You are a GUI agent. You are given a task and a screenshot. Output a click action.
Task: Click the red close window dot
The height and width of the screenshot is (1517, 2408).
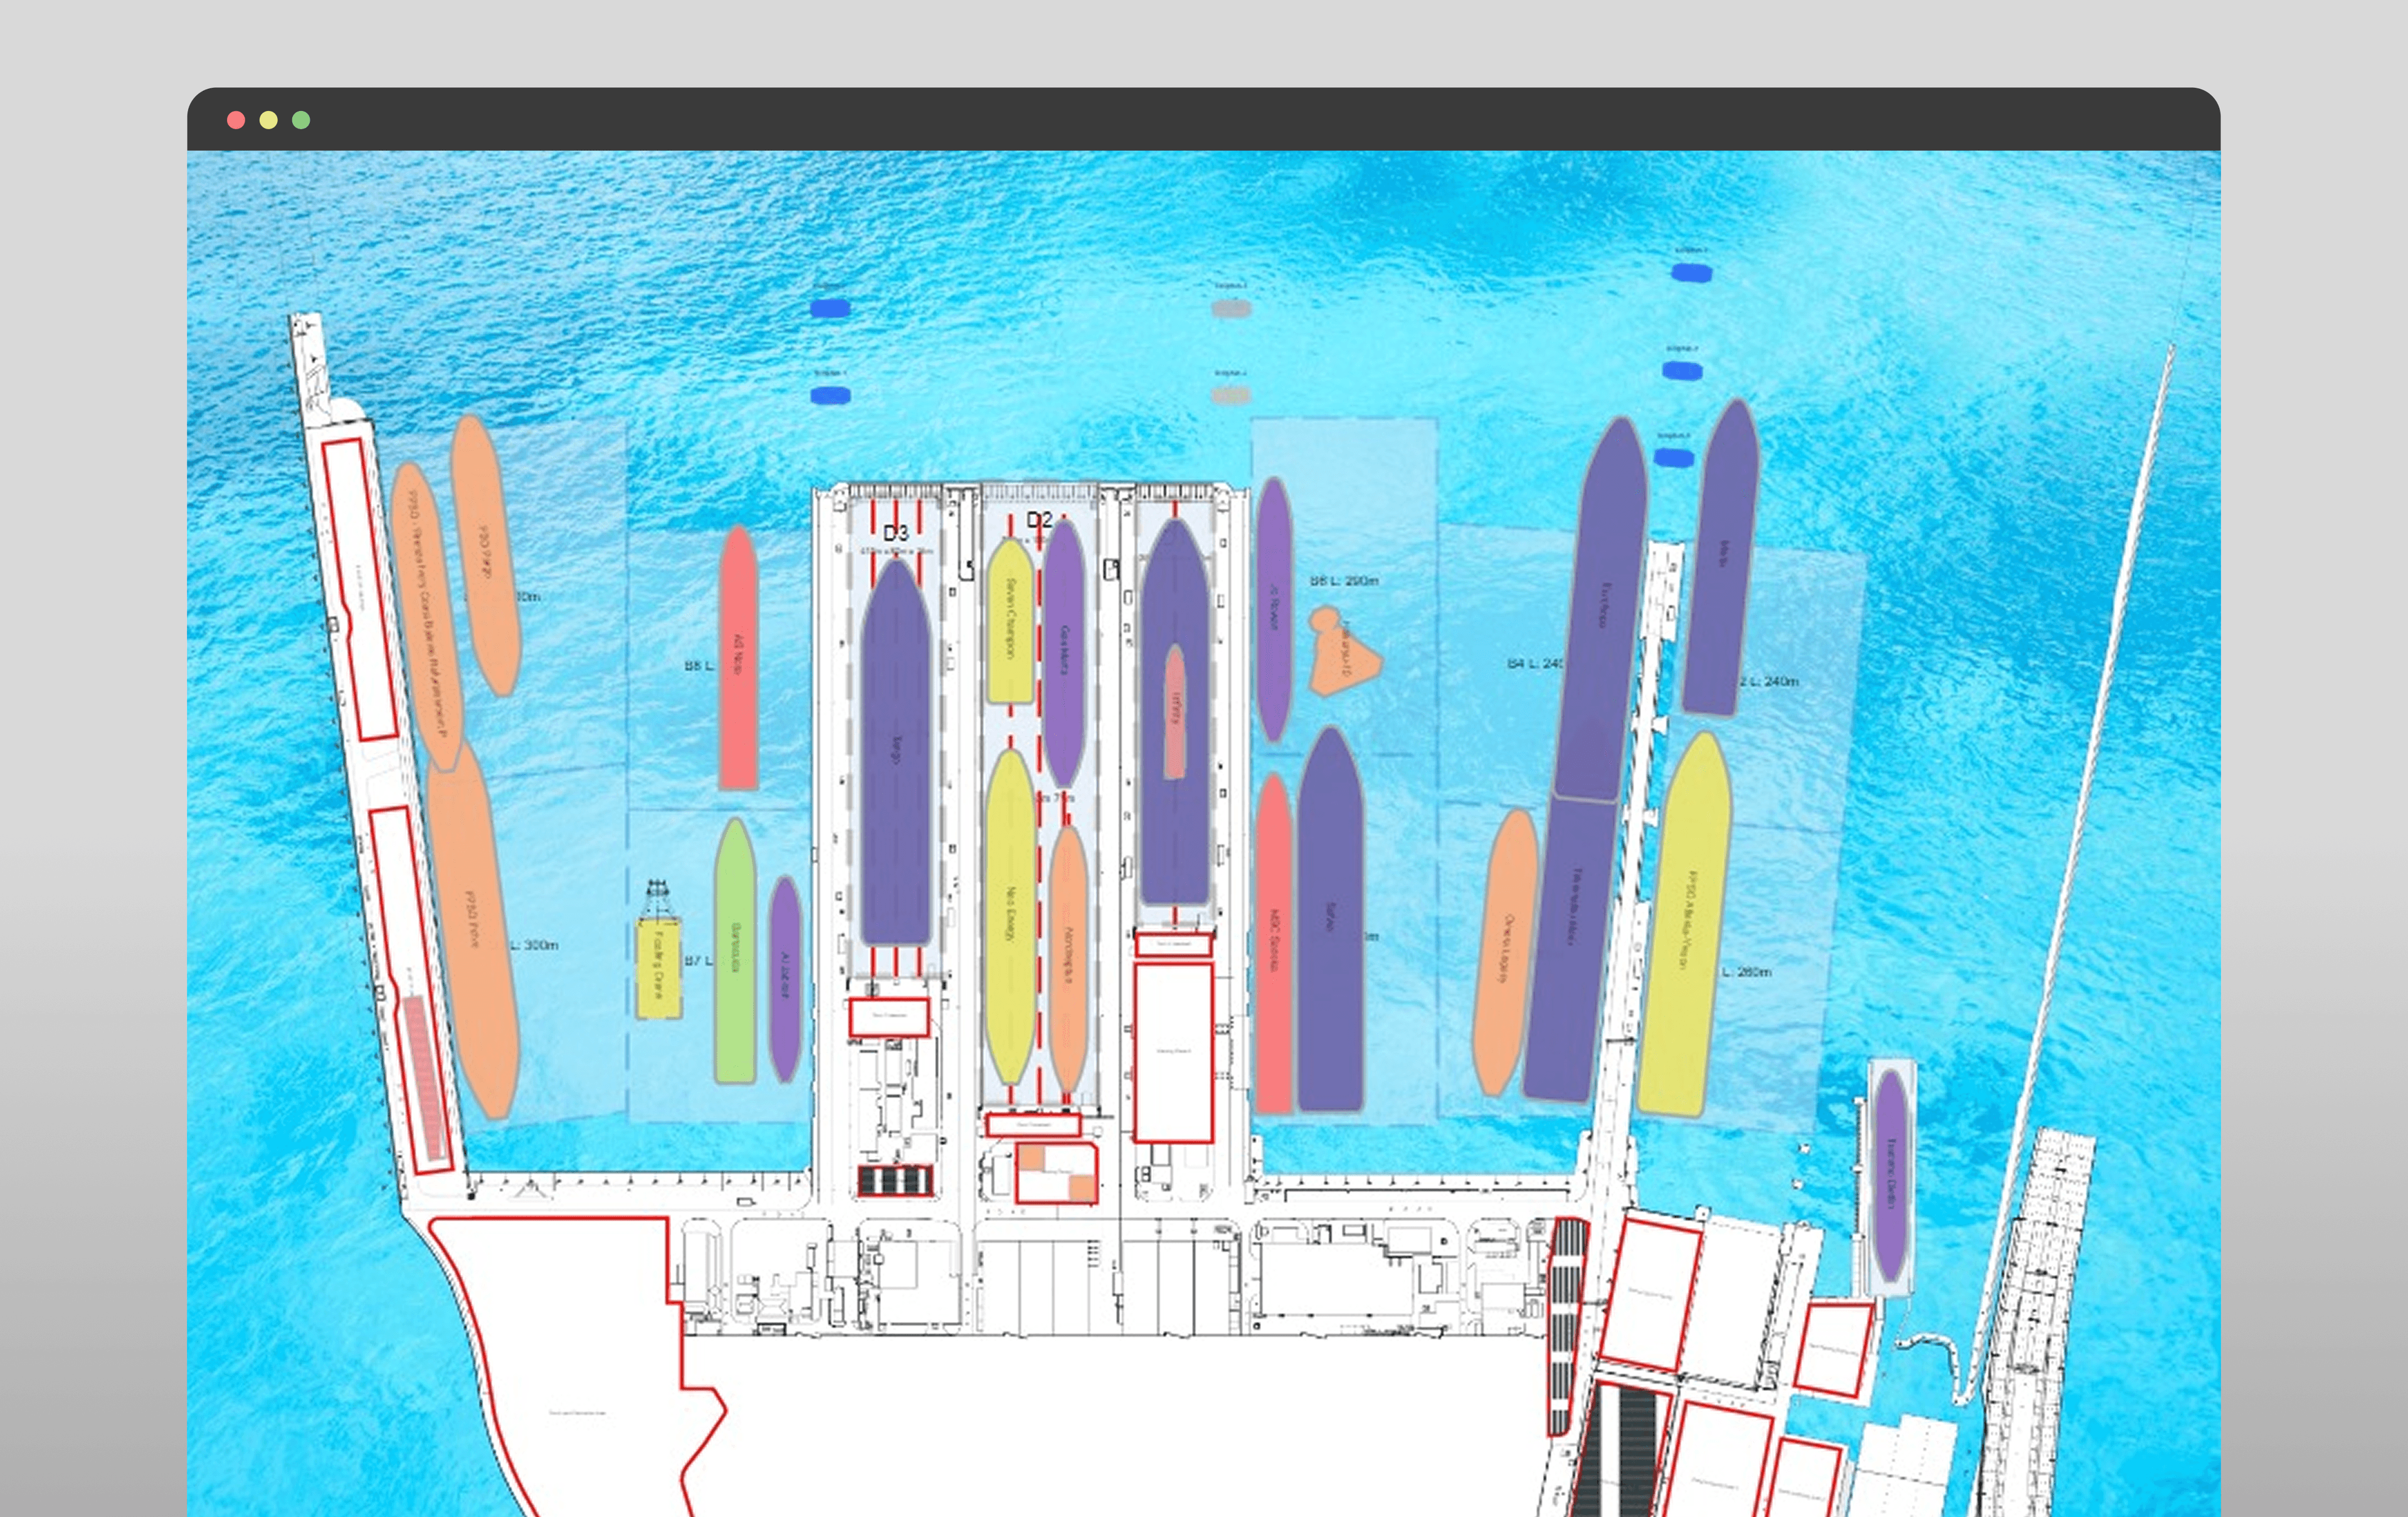click(236, 120)
